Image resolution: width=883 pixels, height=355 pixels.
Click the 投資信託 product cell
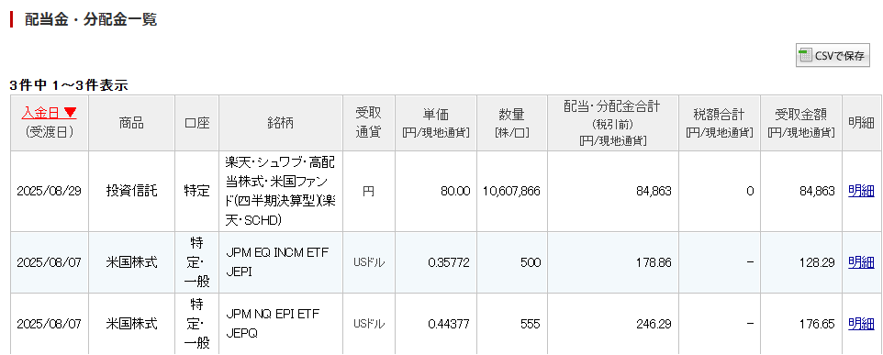(x=131, y=192)
